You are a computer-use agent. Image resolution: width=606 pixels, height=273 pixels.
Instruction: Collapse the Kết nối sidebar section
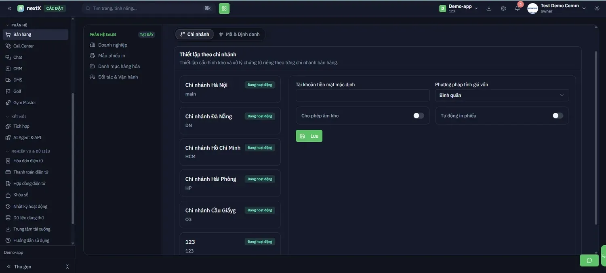coord(16,117)
